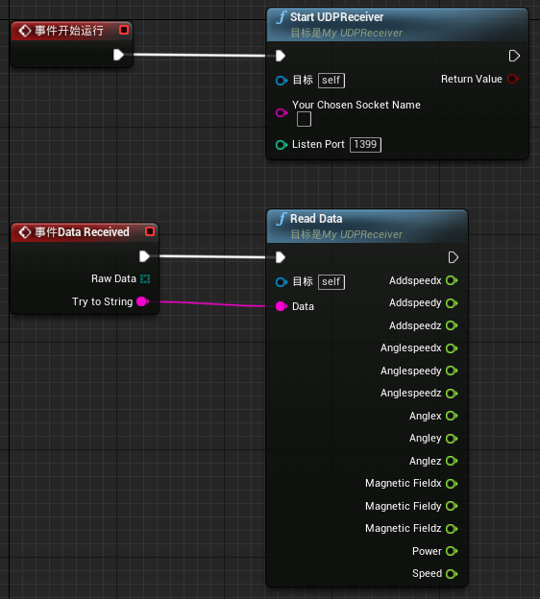Click the Magnetic Fieldz output pin
Viewport: 540px width, 599px height.
(452, 529)
